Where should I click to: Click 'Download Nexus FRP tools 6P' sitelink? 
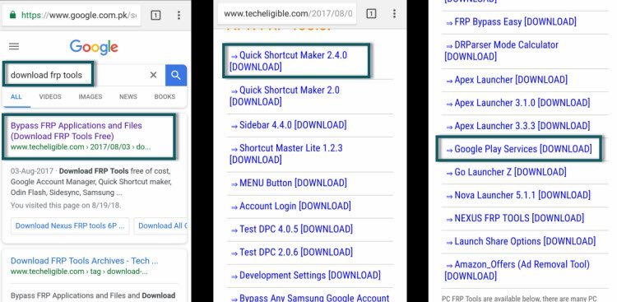tap(70, 226)
